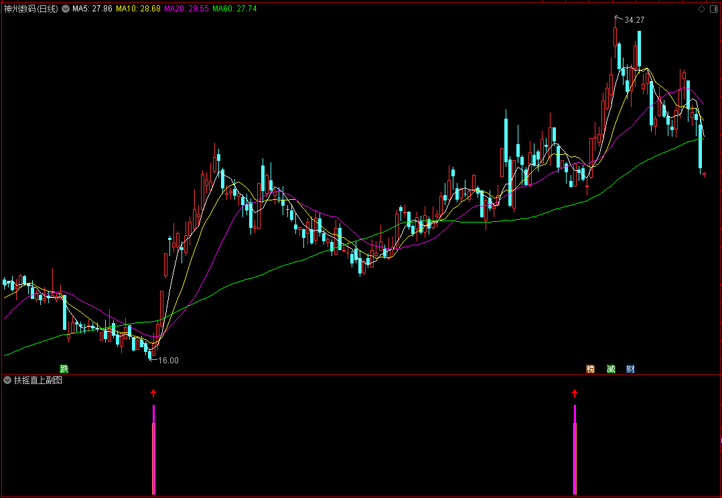Click the magenta signal bar near the 榜 marker
Image resolution: width=722 pixels, height=498 pixels.
575,450
